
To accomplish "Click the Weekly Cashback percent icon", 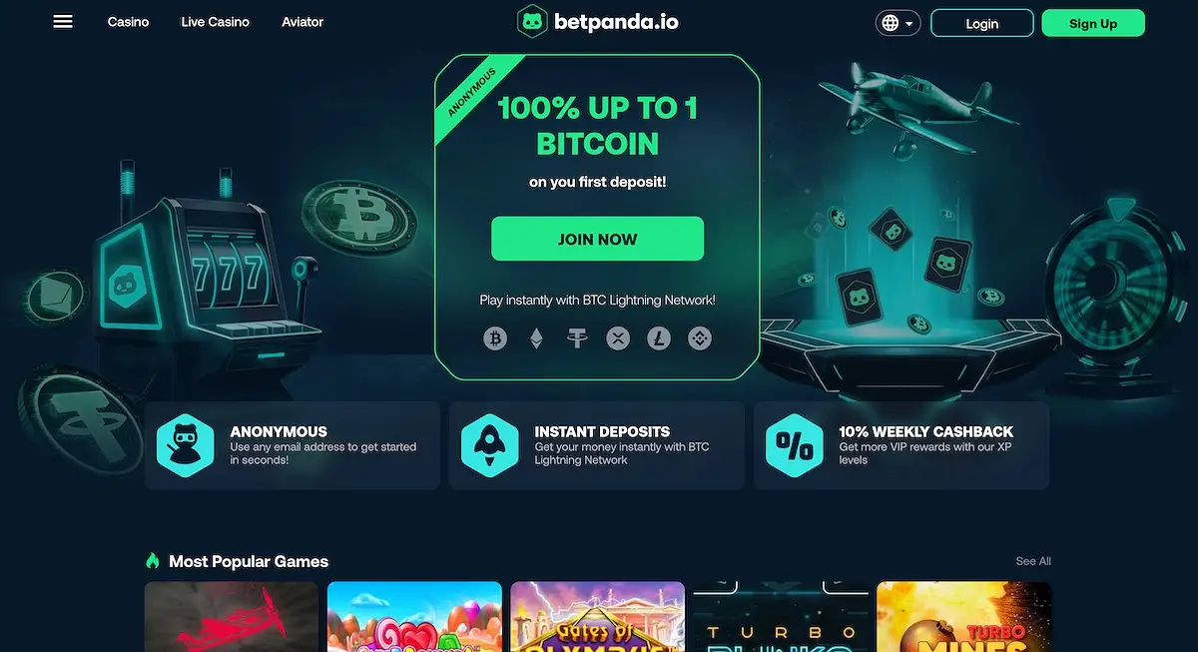I will (x=795, y=445).
